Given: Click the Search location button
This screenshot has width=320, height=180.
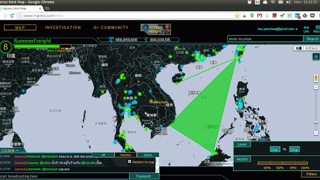Looking at the screenshot, I should (x=312, y=39).
